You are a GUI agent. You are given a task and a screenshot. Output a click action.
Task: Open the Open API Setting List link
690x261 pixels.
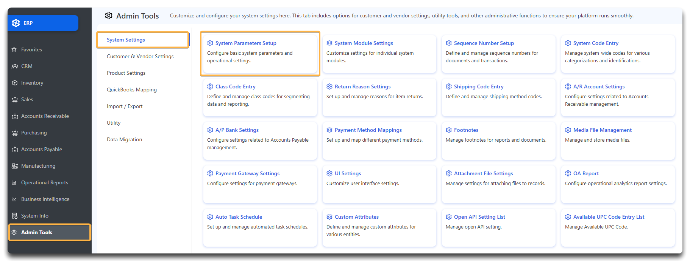[x=479, y=217]
